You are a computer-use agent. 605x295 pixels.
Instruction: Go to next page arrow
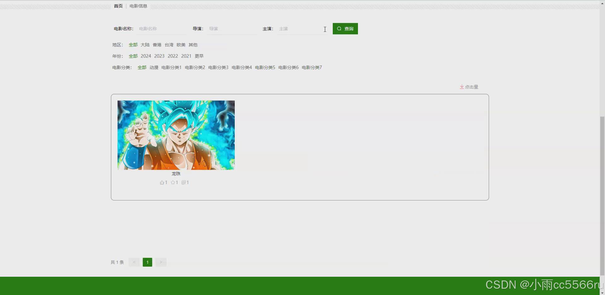[x=161, y=262]
